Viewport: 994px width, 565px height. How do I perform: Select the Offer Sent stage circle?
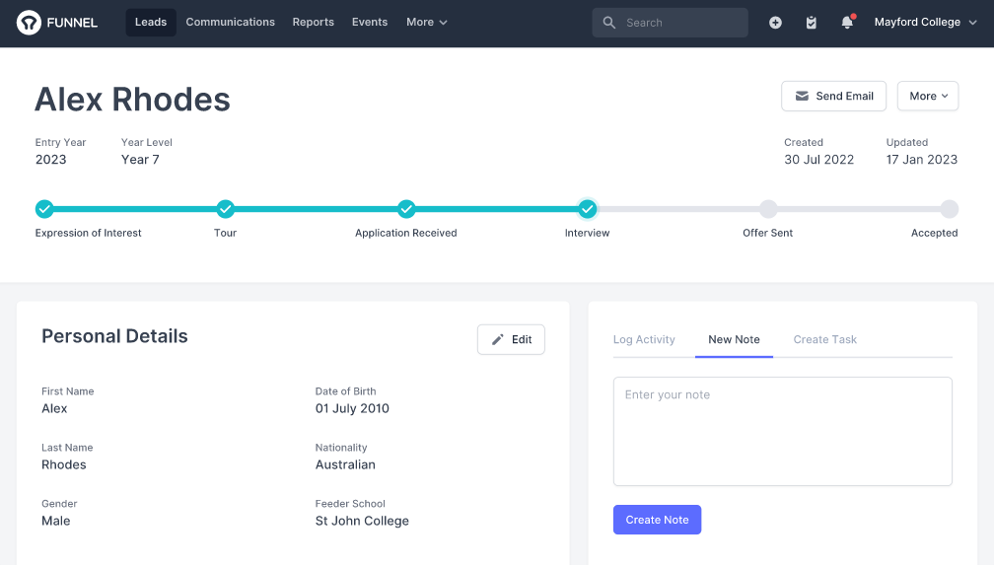pos(768,209)
